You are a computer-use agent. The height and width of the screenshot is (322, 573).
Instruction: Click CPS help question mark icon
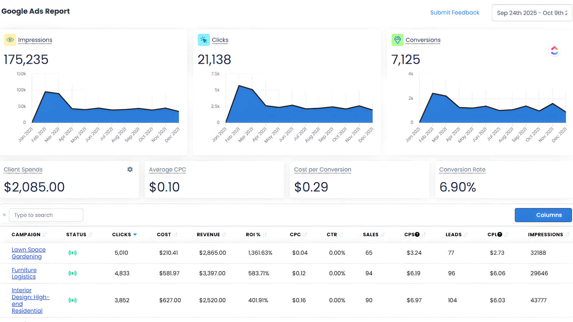(417, 235)
